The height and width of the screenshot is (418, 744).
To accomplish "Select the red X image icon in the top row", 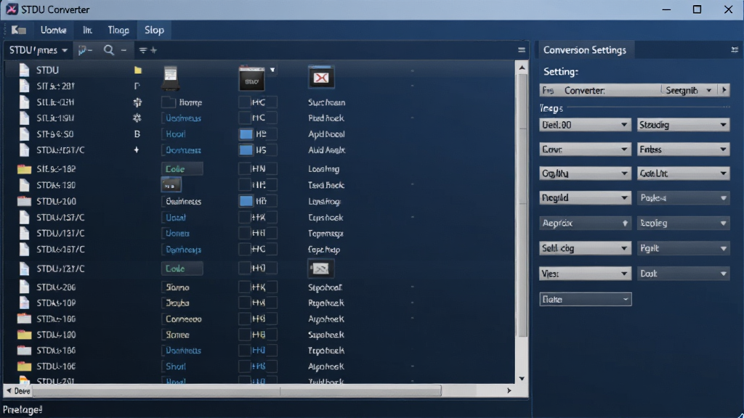I will pos(321,78).
